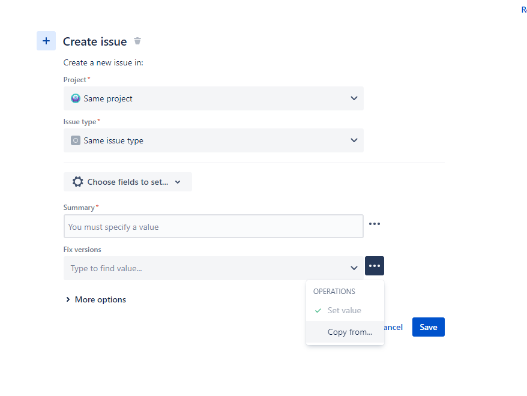Image resolution: width=527 pixels, height=396 pixels.
Task: Click the Same project avatar icon
Action: (75, 98)
